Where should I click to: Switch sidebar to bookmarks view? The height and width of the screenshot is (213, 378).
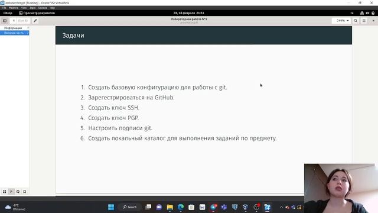point(24,192)
